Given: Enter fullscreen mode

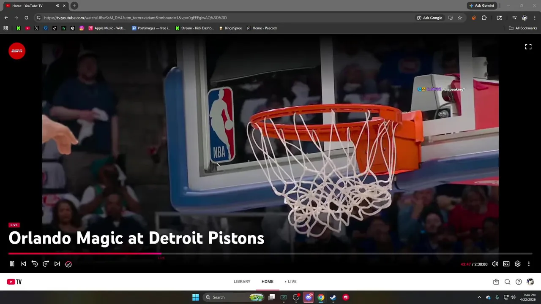Looking at the screenshot, I should click(528, 47).
